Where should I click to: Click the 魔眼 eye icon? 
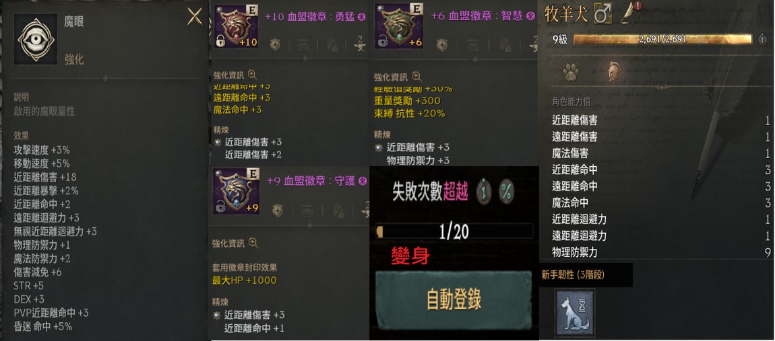coord(36,38)
